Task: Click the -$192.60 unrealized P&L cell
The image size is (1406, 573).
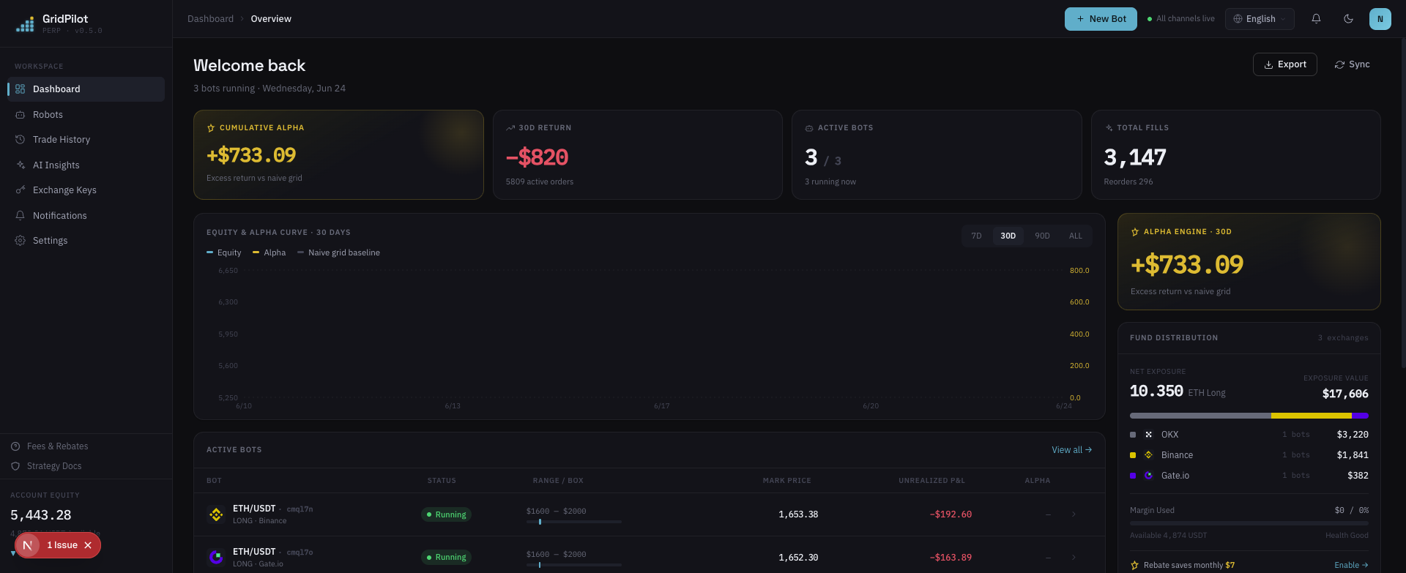Action: coord(951,514)
